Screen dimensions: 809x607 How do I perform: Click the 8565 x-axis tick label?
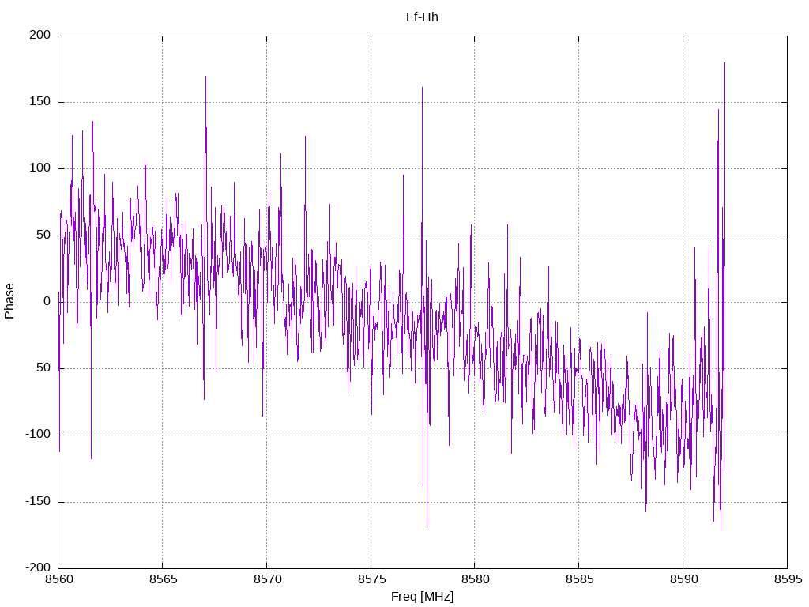163,579
